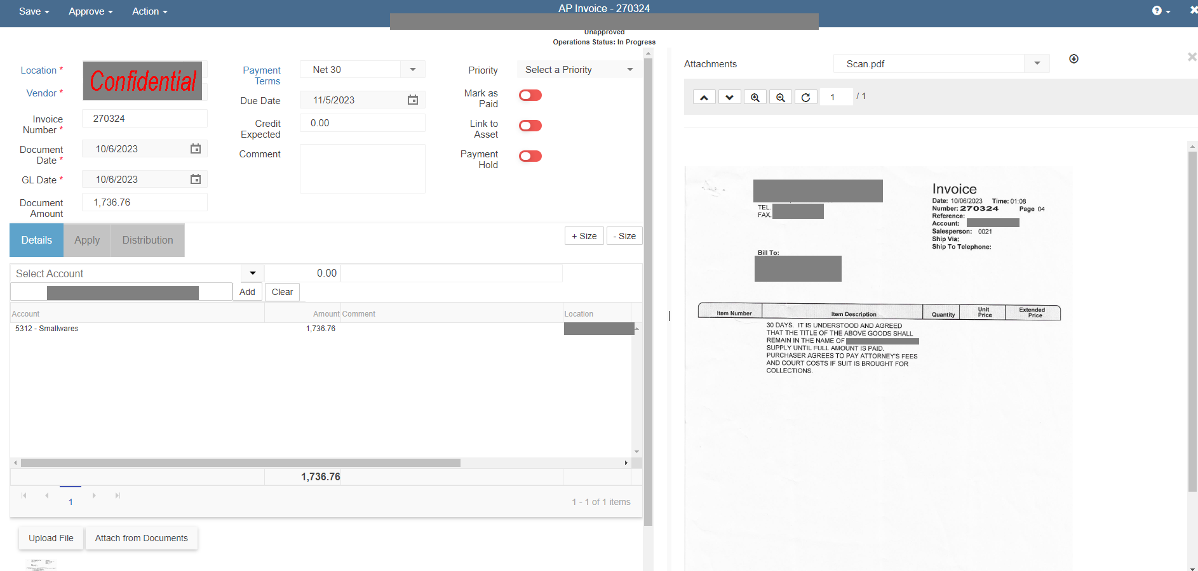Click page 1 in grid pager

coord(71,501)
